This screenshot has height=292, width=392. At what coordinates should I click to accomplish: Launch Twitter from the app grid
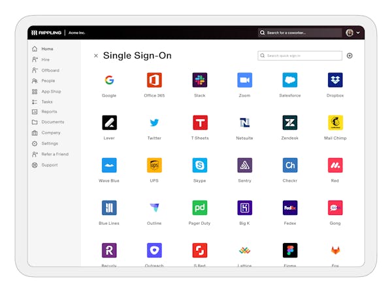click(x=154, y=123)
